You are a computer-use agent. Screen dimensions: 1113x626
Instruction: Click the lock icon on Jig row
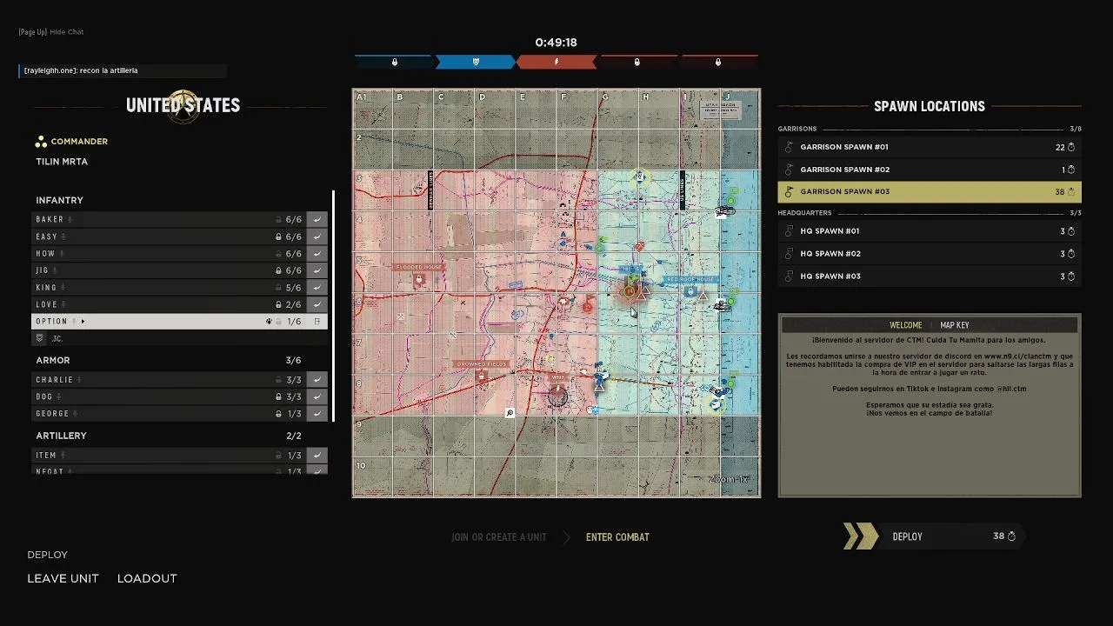point(278,270)
